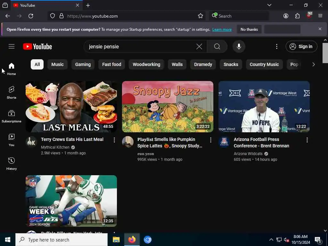This screenshot has height=246, width=328.
Task: Bookmark this page with the star icon
Action: 201,16
